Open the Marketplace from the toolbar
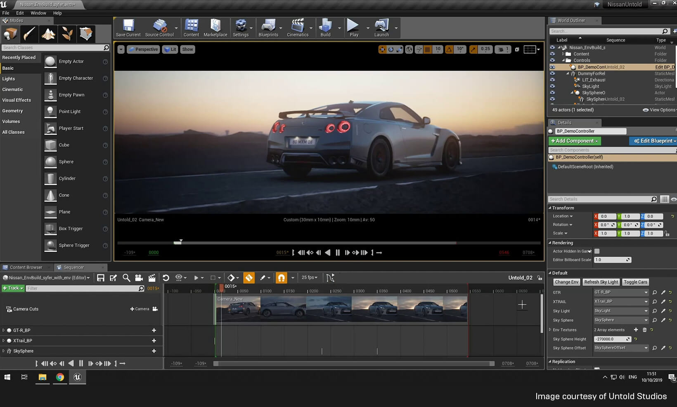The height and width of the screenshot is (407, 677). pyautogui.click(x=215, y=27)
